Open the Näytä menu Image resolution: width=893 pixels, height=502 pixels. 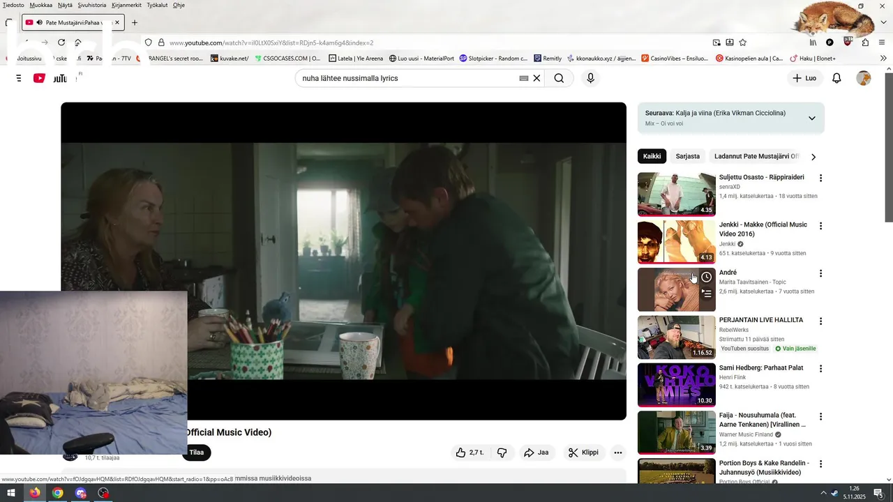66,5
